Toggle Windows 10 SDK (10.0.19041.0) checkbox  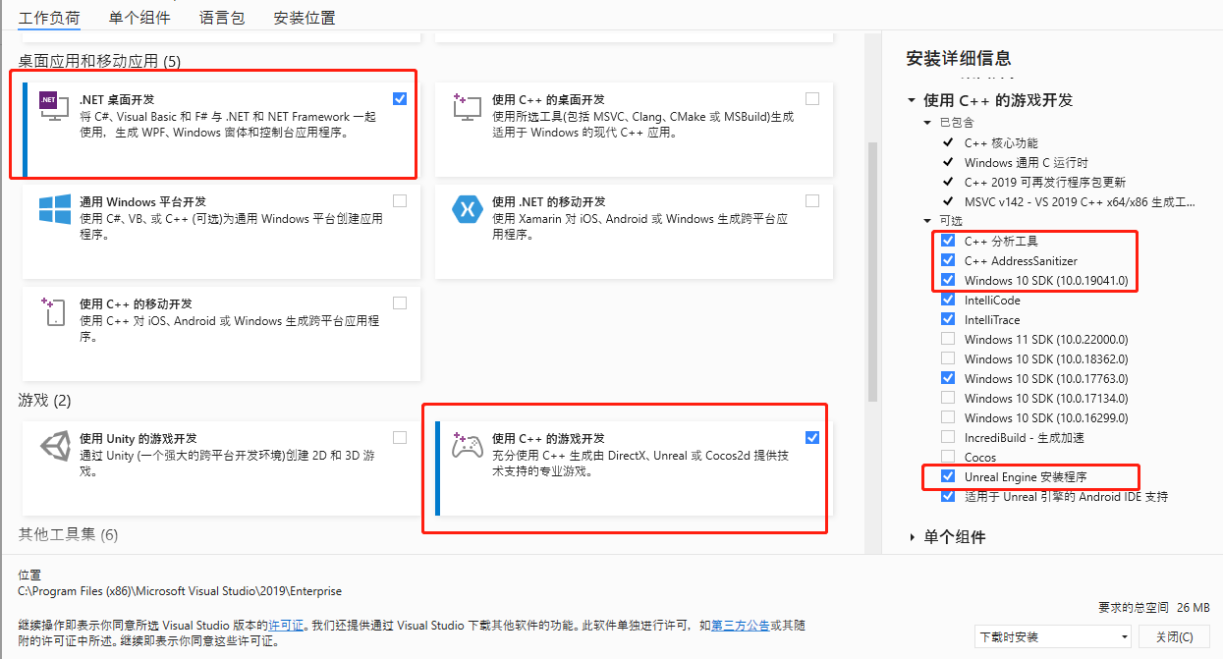948,280
